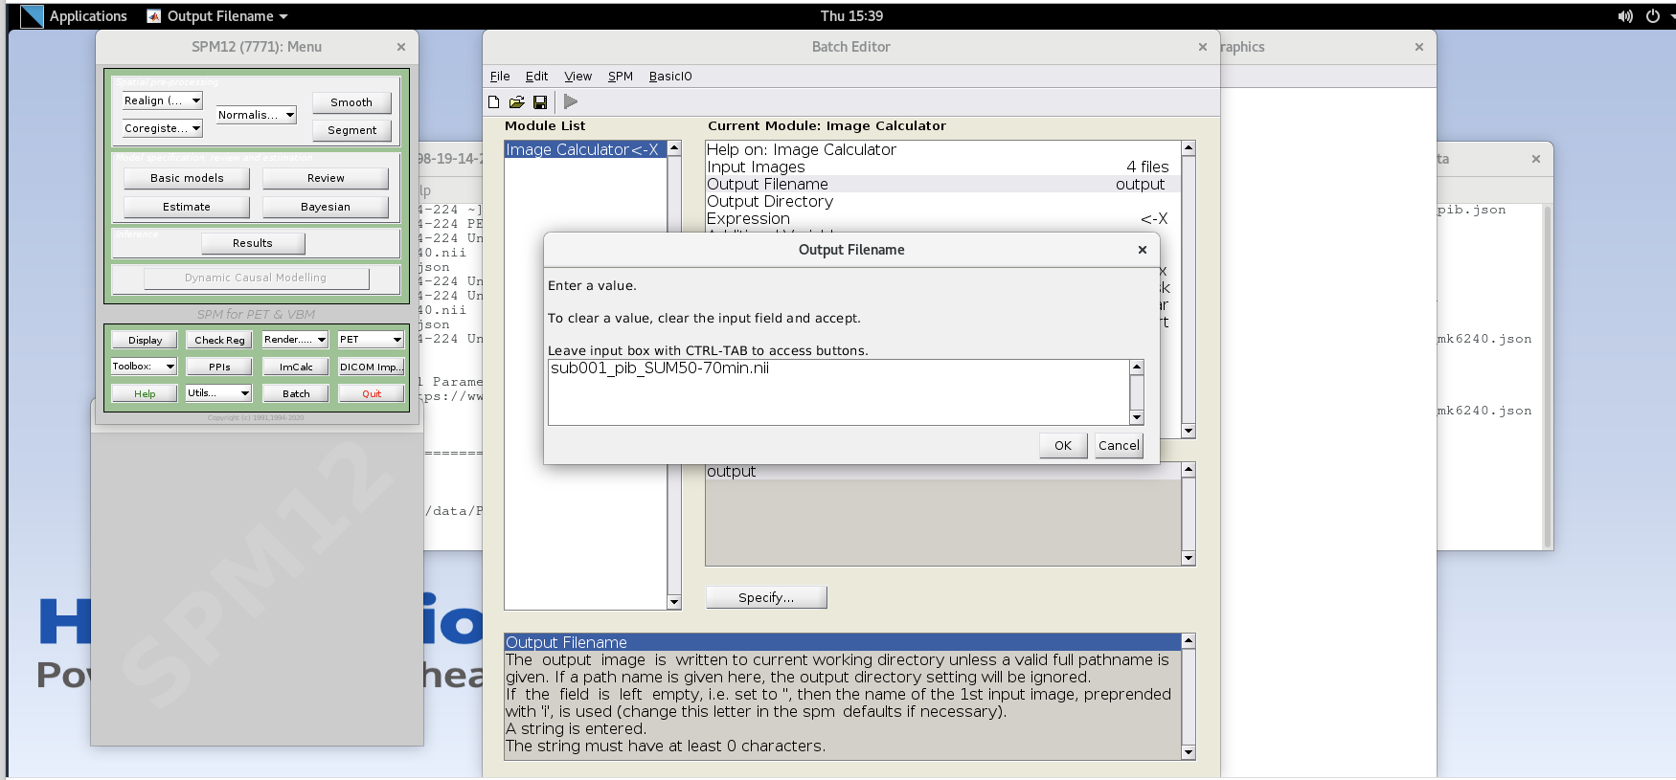Click the Check Reg button
The height and width of the screenshot is (780, 1676).
[219, 340]
